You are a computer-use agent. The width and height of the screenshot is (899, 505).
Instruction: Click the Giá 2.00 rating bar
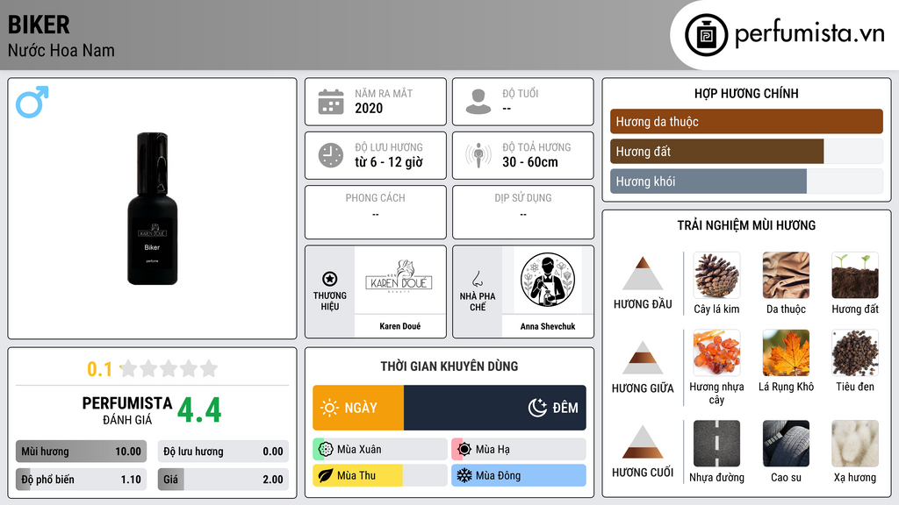(x=223, y=480)
